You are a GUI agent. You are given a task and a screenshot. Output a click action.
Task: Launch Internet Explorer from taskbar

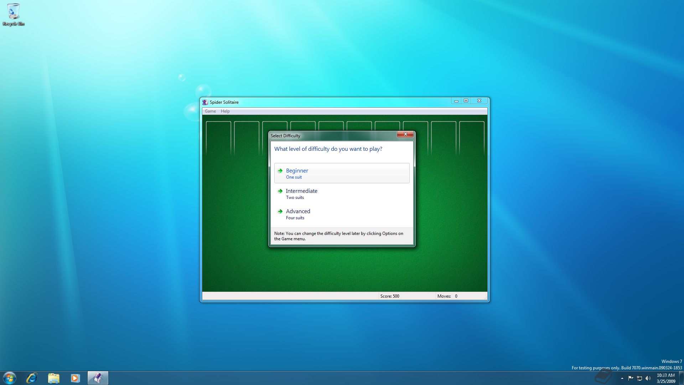coord(32,378)
